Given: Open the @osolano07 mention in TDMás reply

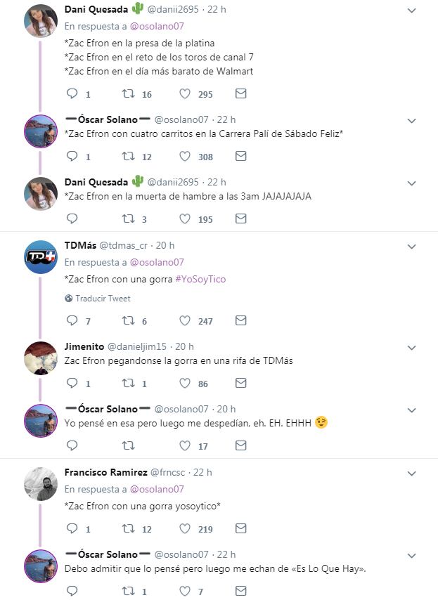Looking at the screenshot, I should pyautogui.click(x=157, y=262).
